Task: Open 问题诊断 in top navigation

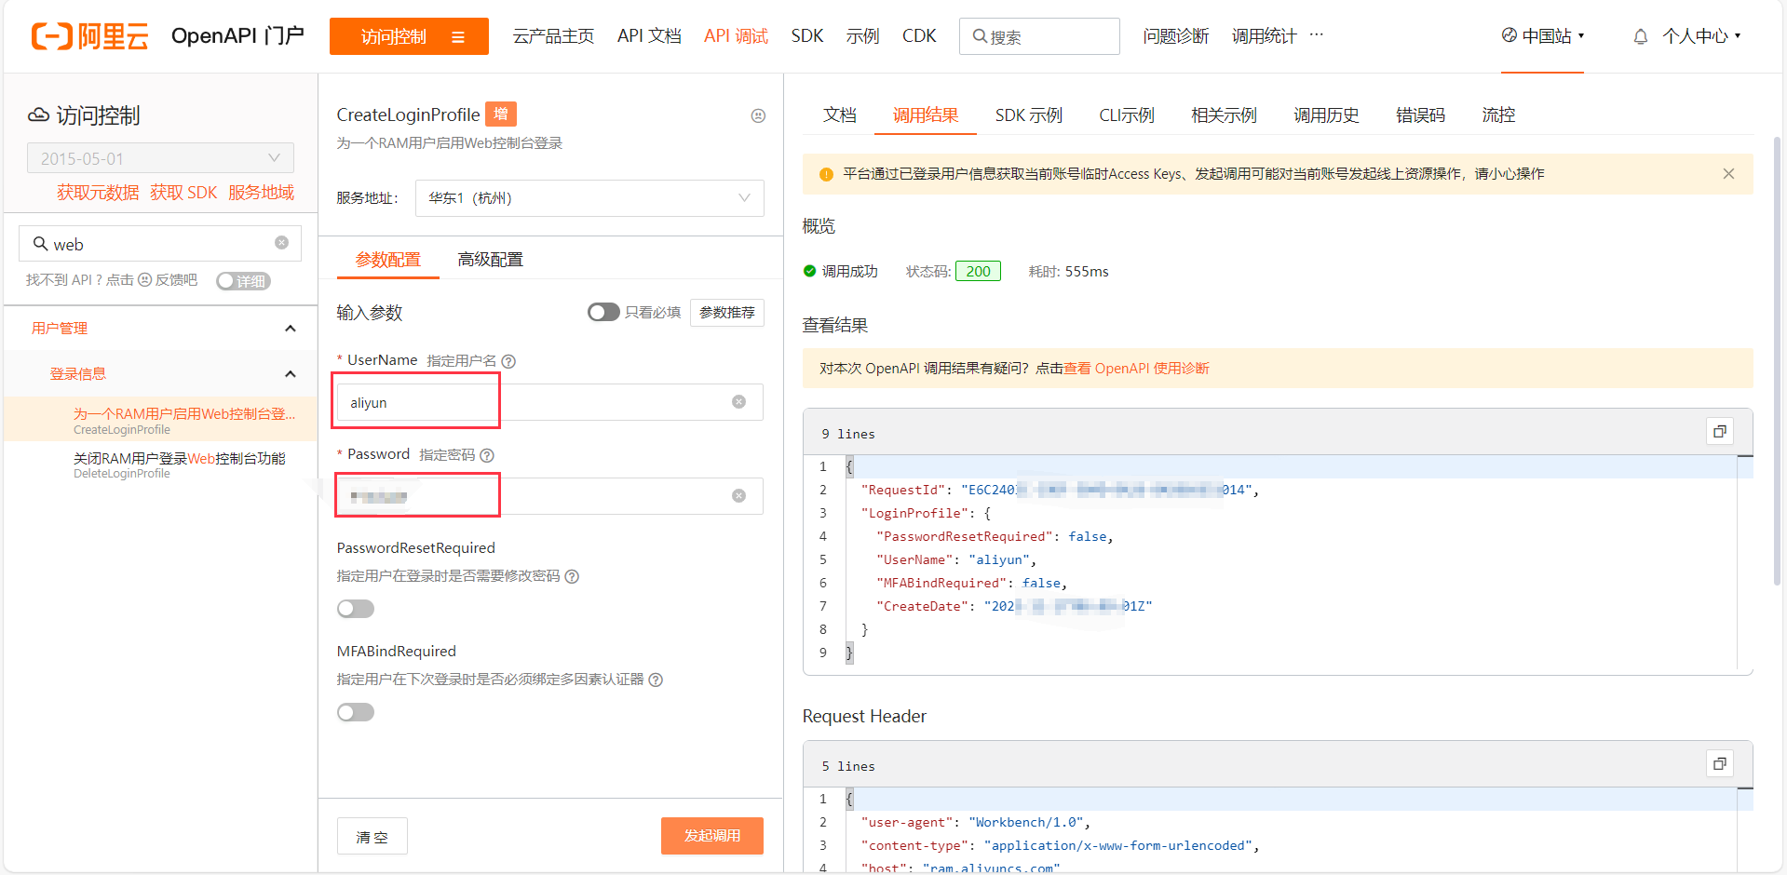Action: pos(1176,36)
